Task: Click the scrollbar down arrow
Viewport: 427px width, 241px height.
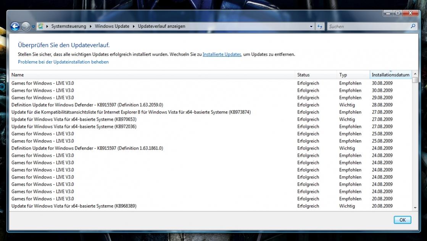Action: coord(415,207)
